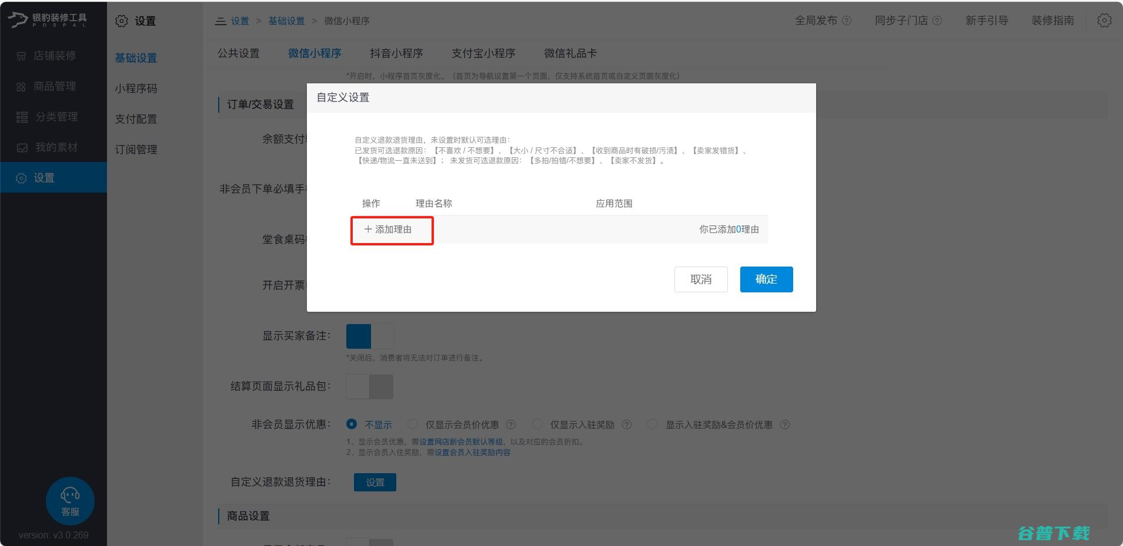The image size is (1123, 546).
Task: Click the 应用范围 column header
Action: point(614,204)
